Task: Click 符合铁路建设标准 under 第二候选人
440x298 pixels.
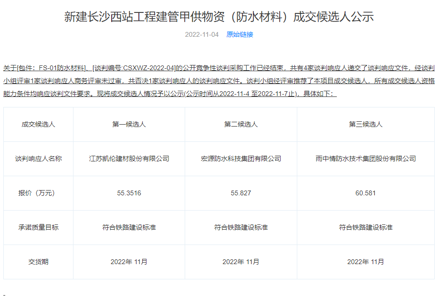Action: pos(241,227)
